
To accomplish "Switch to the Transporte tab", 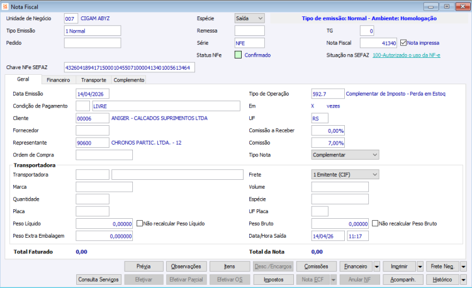I will pos(94,80).
